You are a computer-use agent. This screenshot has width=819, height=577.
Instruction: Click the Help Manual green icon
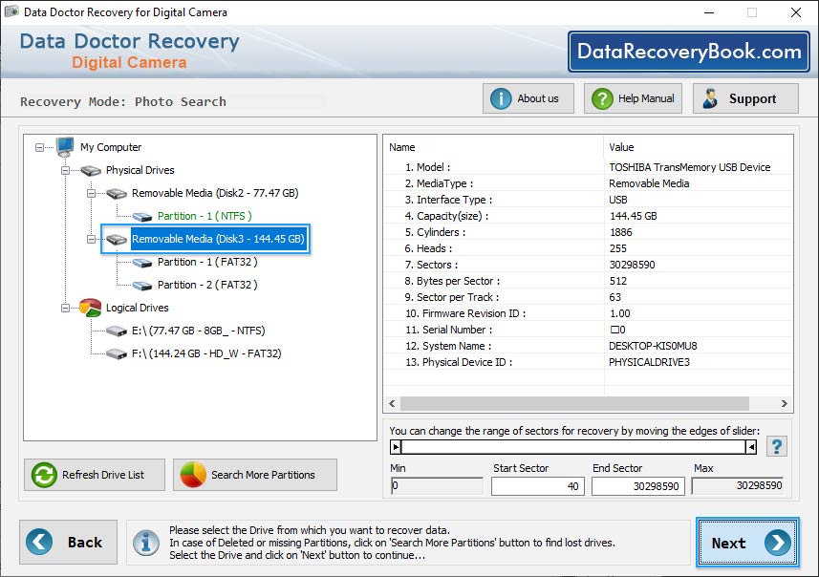click(x=601, y=97)
